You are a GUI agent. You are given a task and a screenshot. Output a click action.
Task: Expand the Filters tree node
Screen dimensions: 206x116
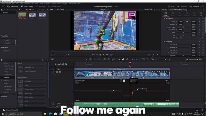tap(3, 83)
